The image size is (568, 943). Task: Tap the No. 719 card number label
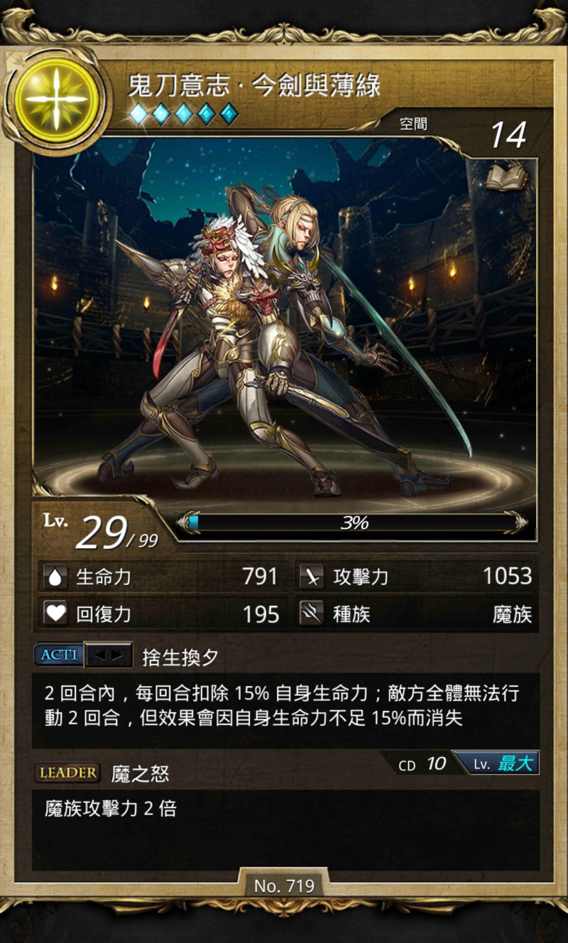[x=284, y=886]
